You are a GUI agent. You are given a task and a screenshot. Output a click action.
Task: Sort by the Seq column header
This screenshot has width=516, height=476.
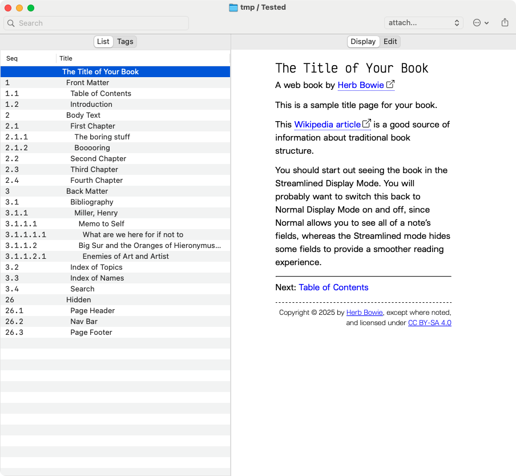[x=13, y=58]
